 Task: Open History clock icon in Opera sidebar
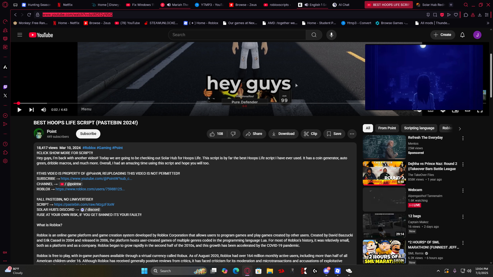click(5, 144)
